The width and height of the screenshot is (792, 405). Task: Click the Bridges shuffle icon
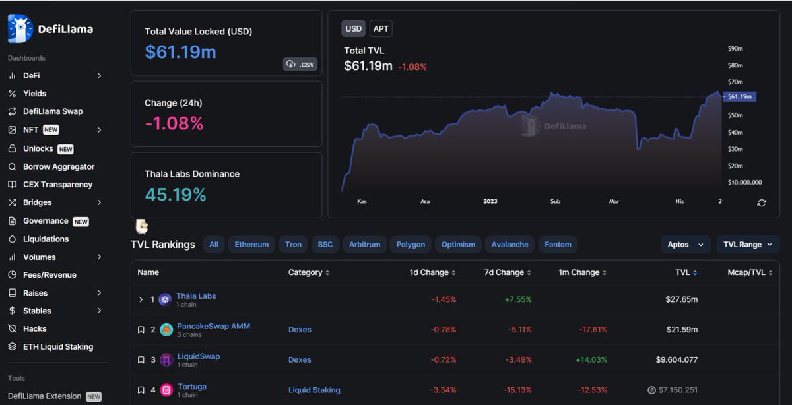point(12,202)
